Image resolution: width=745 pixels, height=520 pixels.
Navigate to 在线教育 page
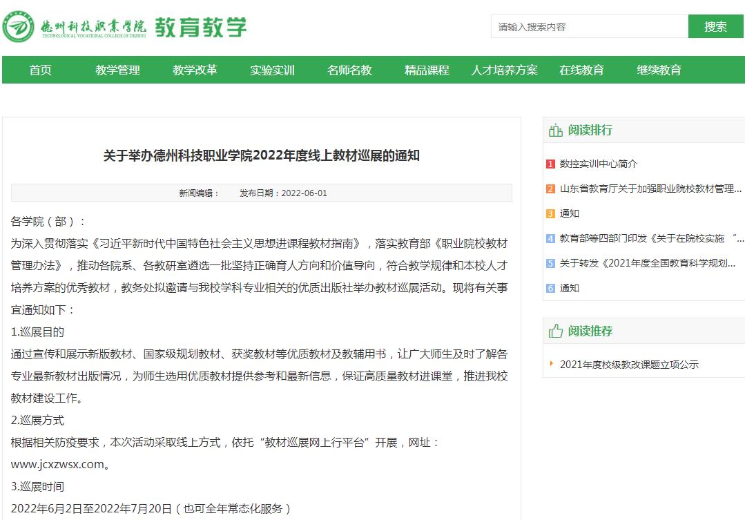click(581, 70)
